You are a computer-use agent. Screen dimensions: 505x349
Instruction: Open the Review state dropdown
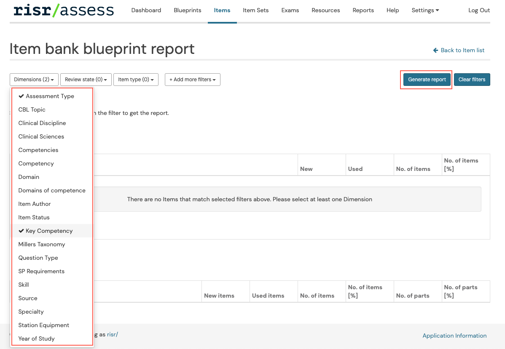click(86, 80)
